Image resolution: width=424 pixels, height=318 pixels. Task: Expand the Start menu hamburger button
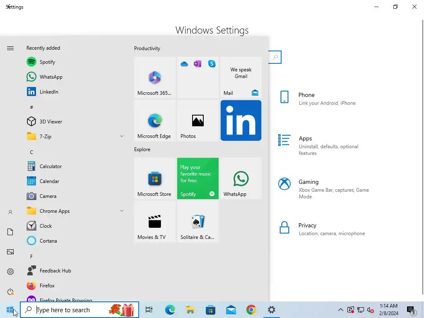pos(10,48)
